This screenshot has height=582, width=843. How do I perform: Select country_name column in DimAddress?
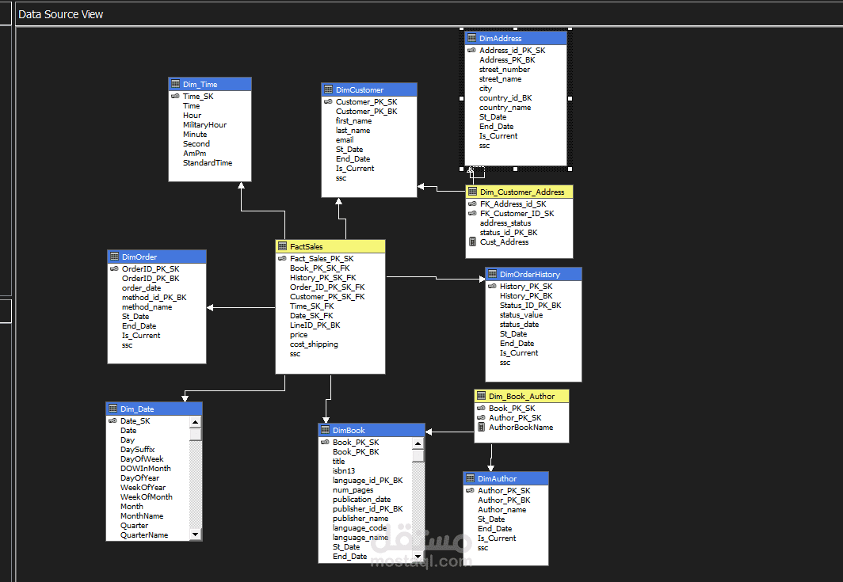[x=505, y=108]
